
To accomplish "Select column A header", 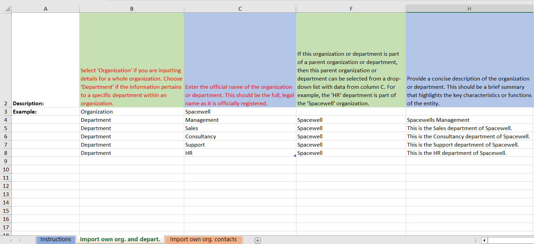I will pos(46,9).
